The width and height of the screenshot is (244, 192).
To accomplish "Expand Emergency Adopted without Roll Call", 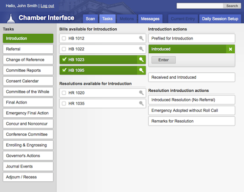I will click(x=192, y=110).
